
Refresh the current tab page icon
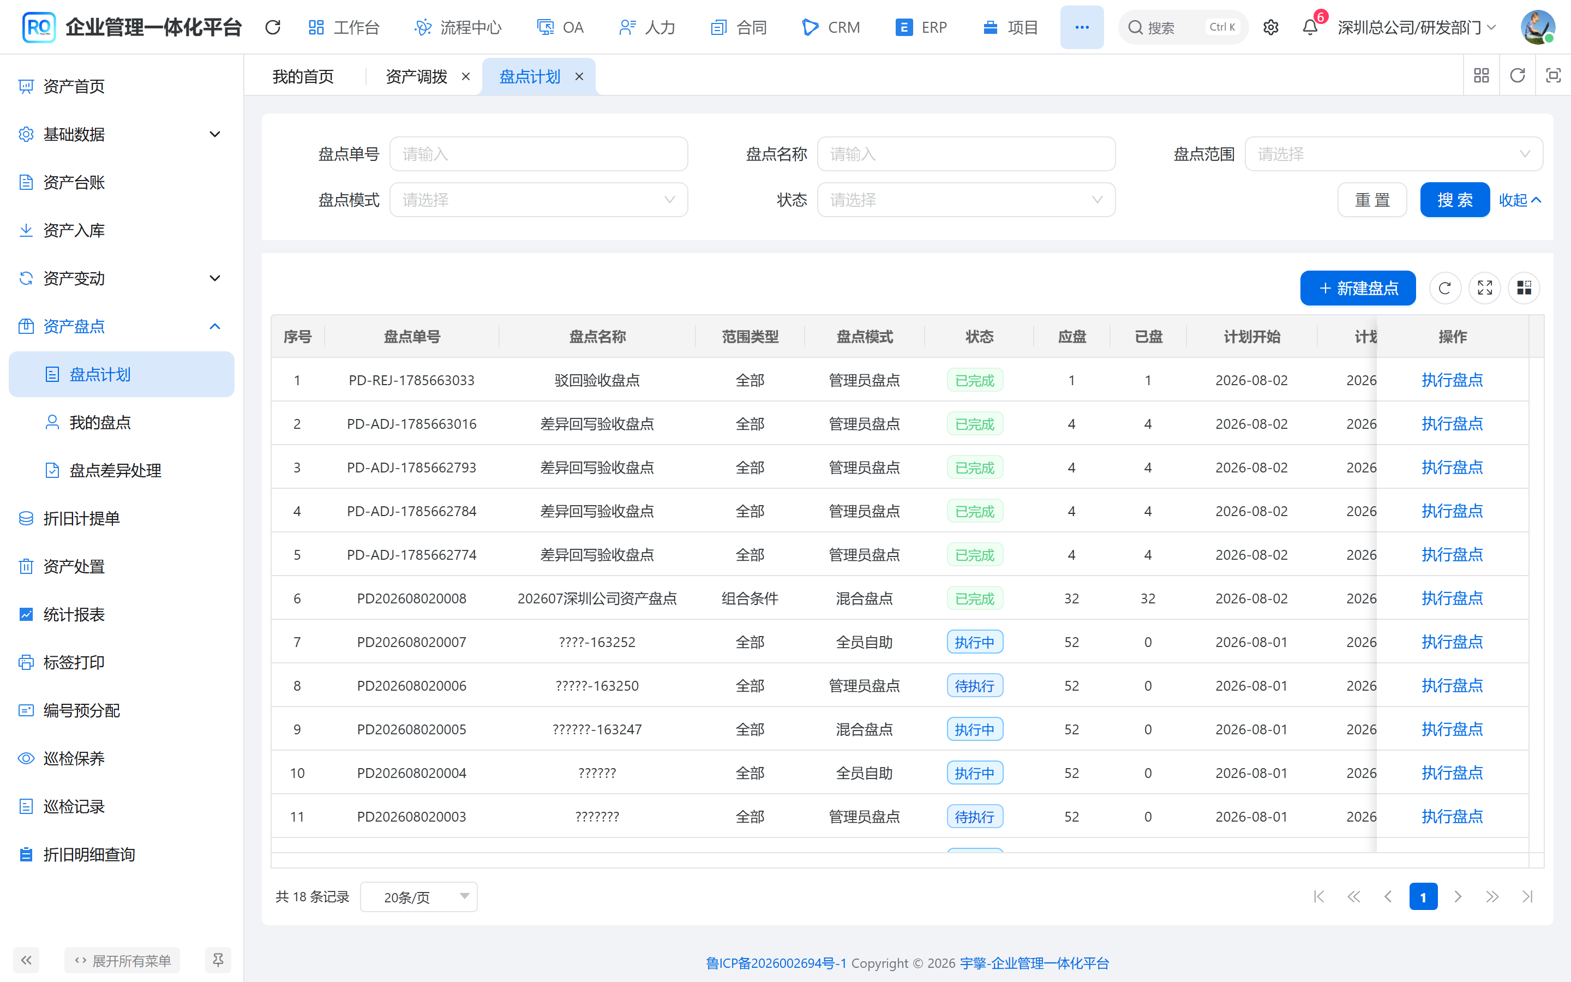click(1517, 76)
